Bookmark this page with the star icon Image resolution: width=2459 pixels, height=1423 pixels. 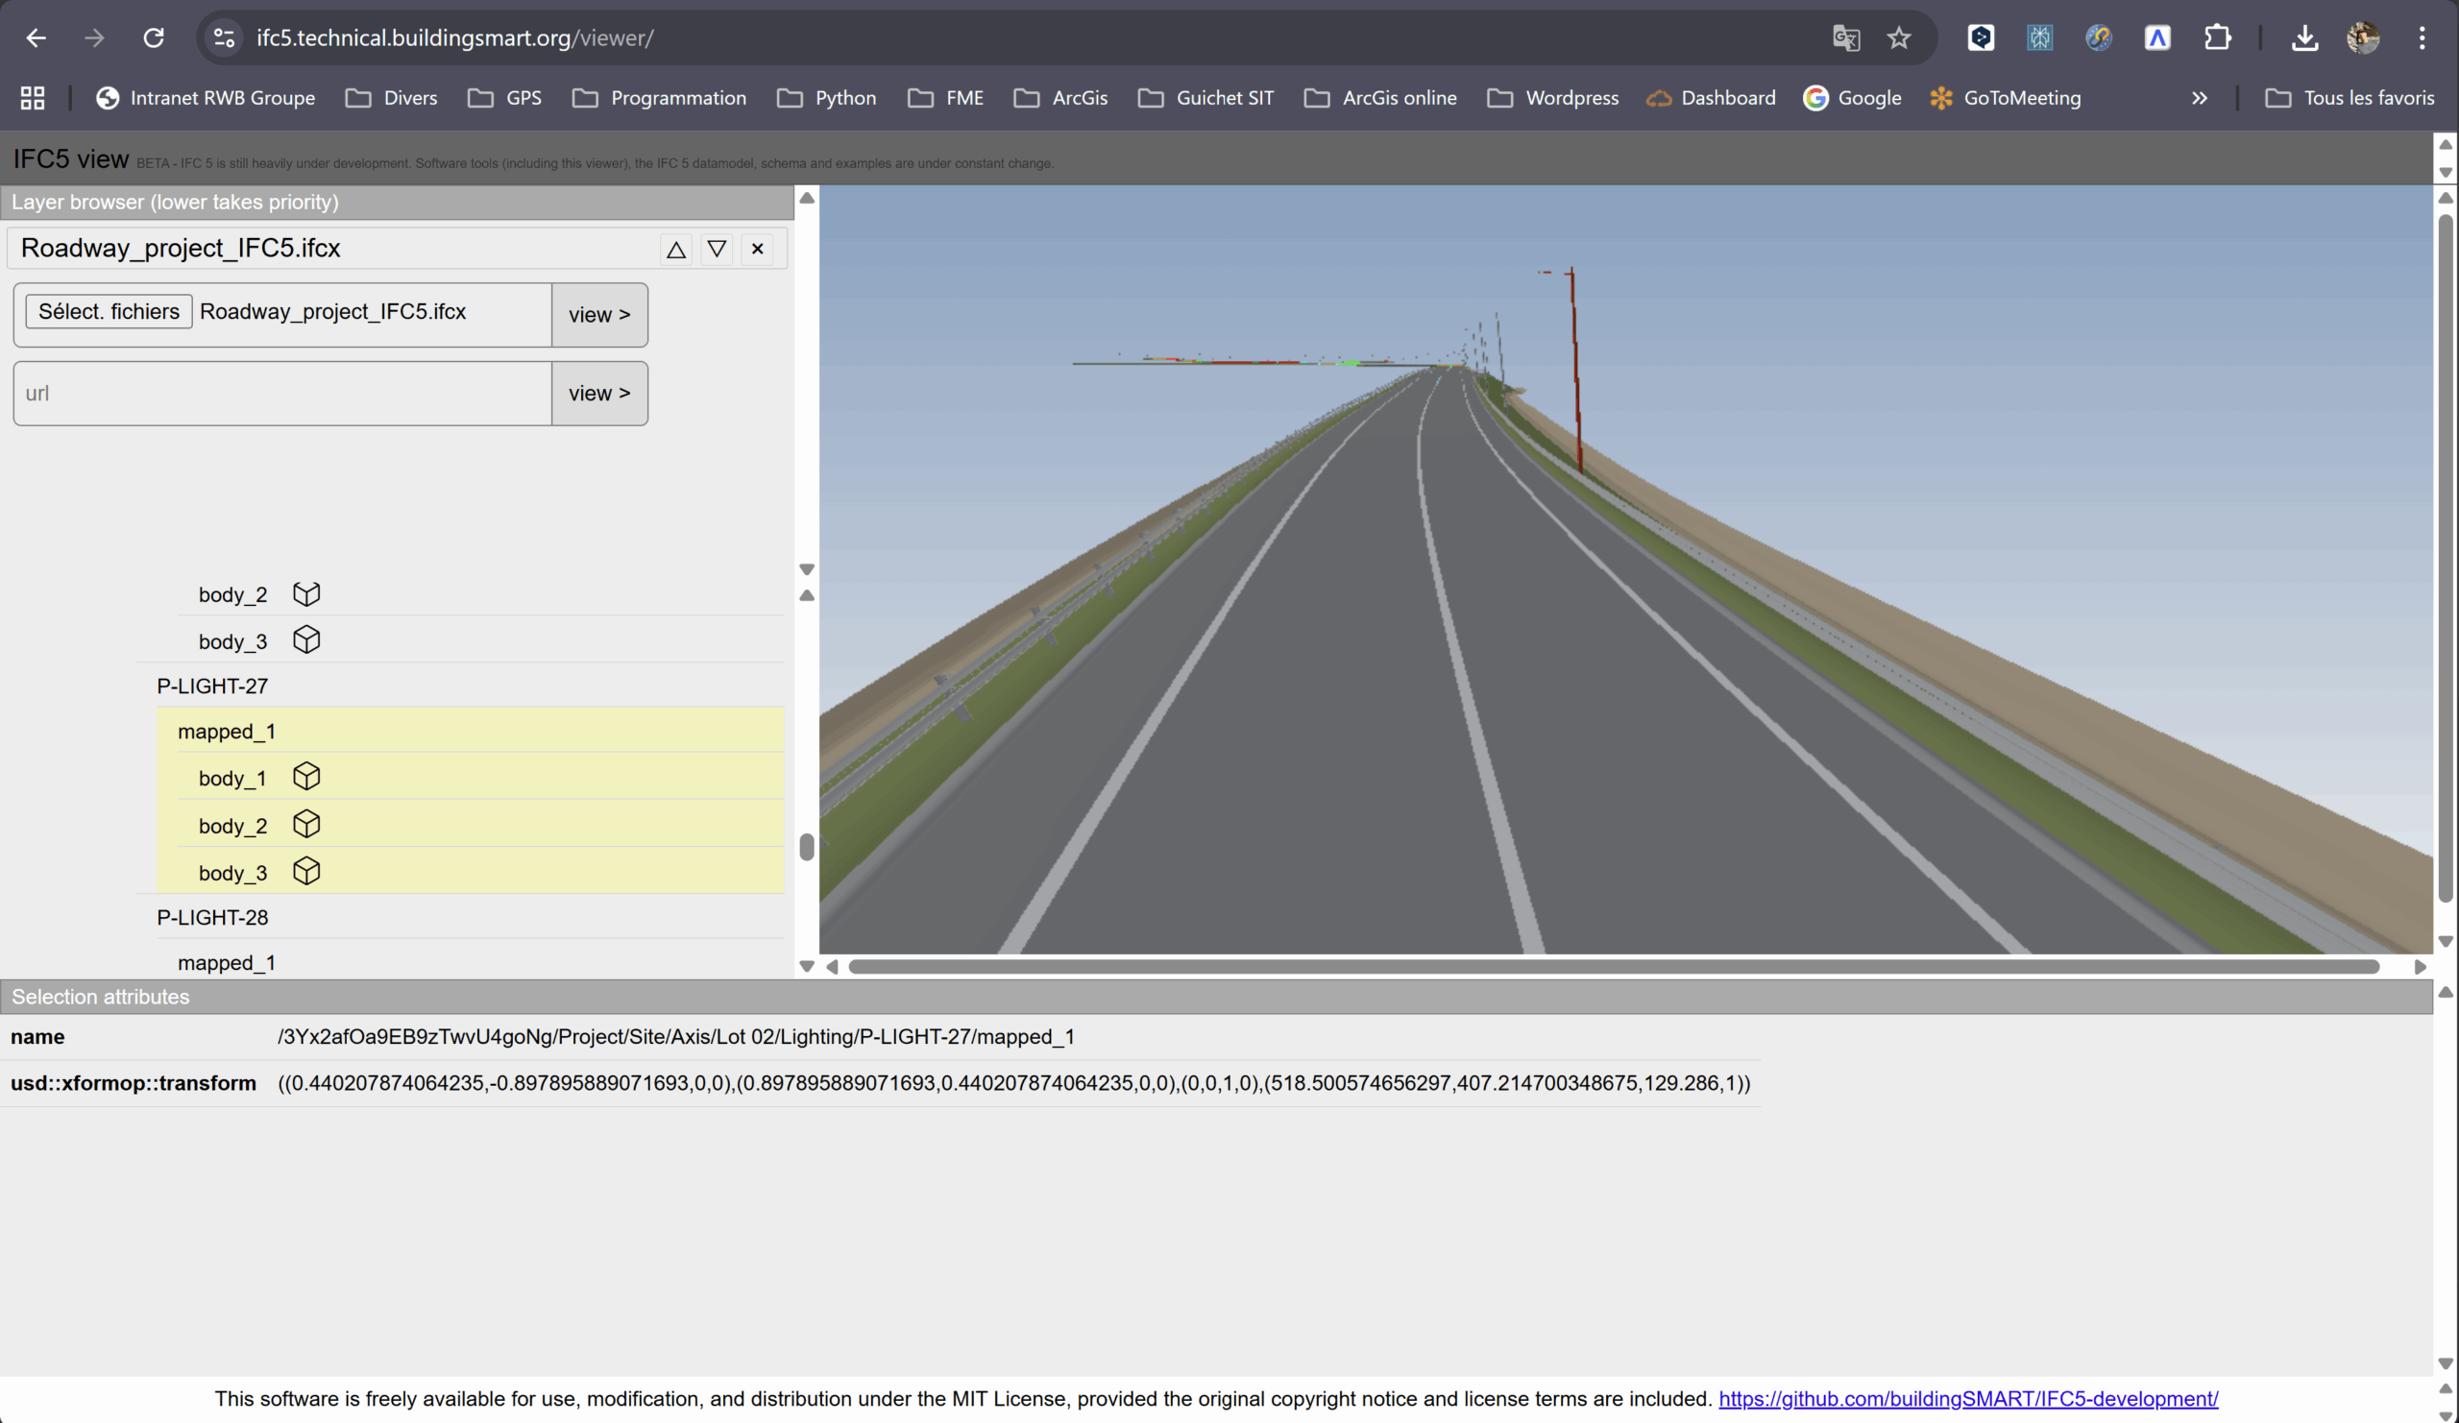pos(1898,38)
